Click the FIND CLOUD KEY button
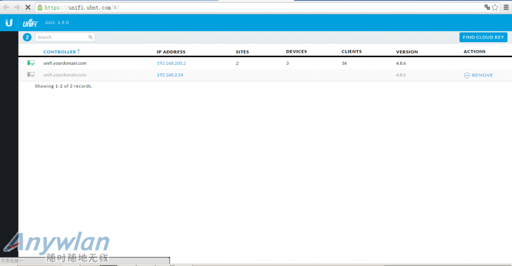The image size is (512, 266). pyautogui.click(x=483, y=37)
